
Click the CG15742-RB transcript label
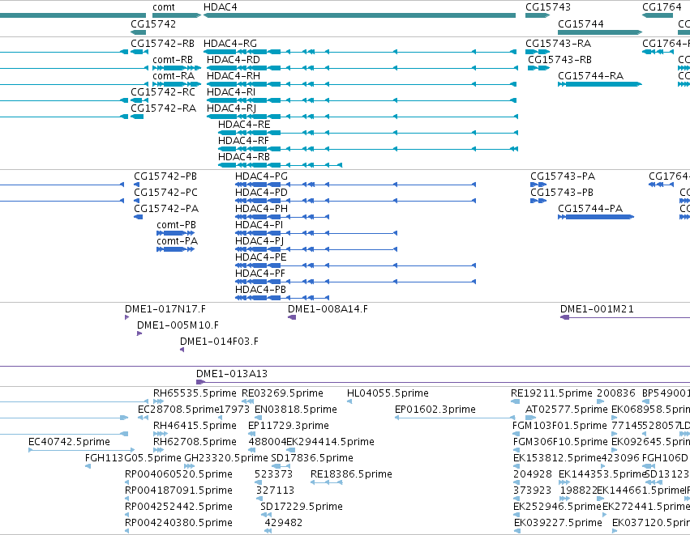point(162,44)
